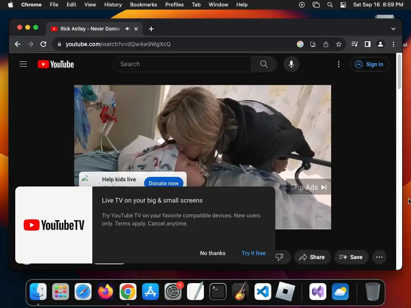The height and width of the screenshot is (308, 411).
Task: Open Chrome media controls icon
Action: pos(355,44)
